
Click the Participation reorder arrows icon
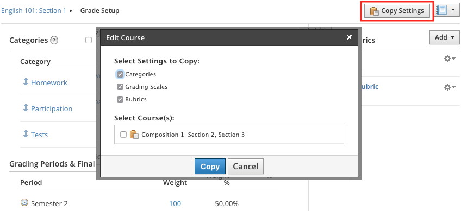26,108
